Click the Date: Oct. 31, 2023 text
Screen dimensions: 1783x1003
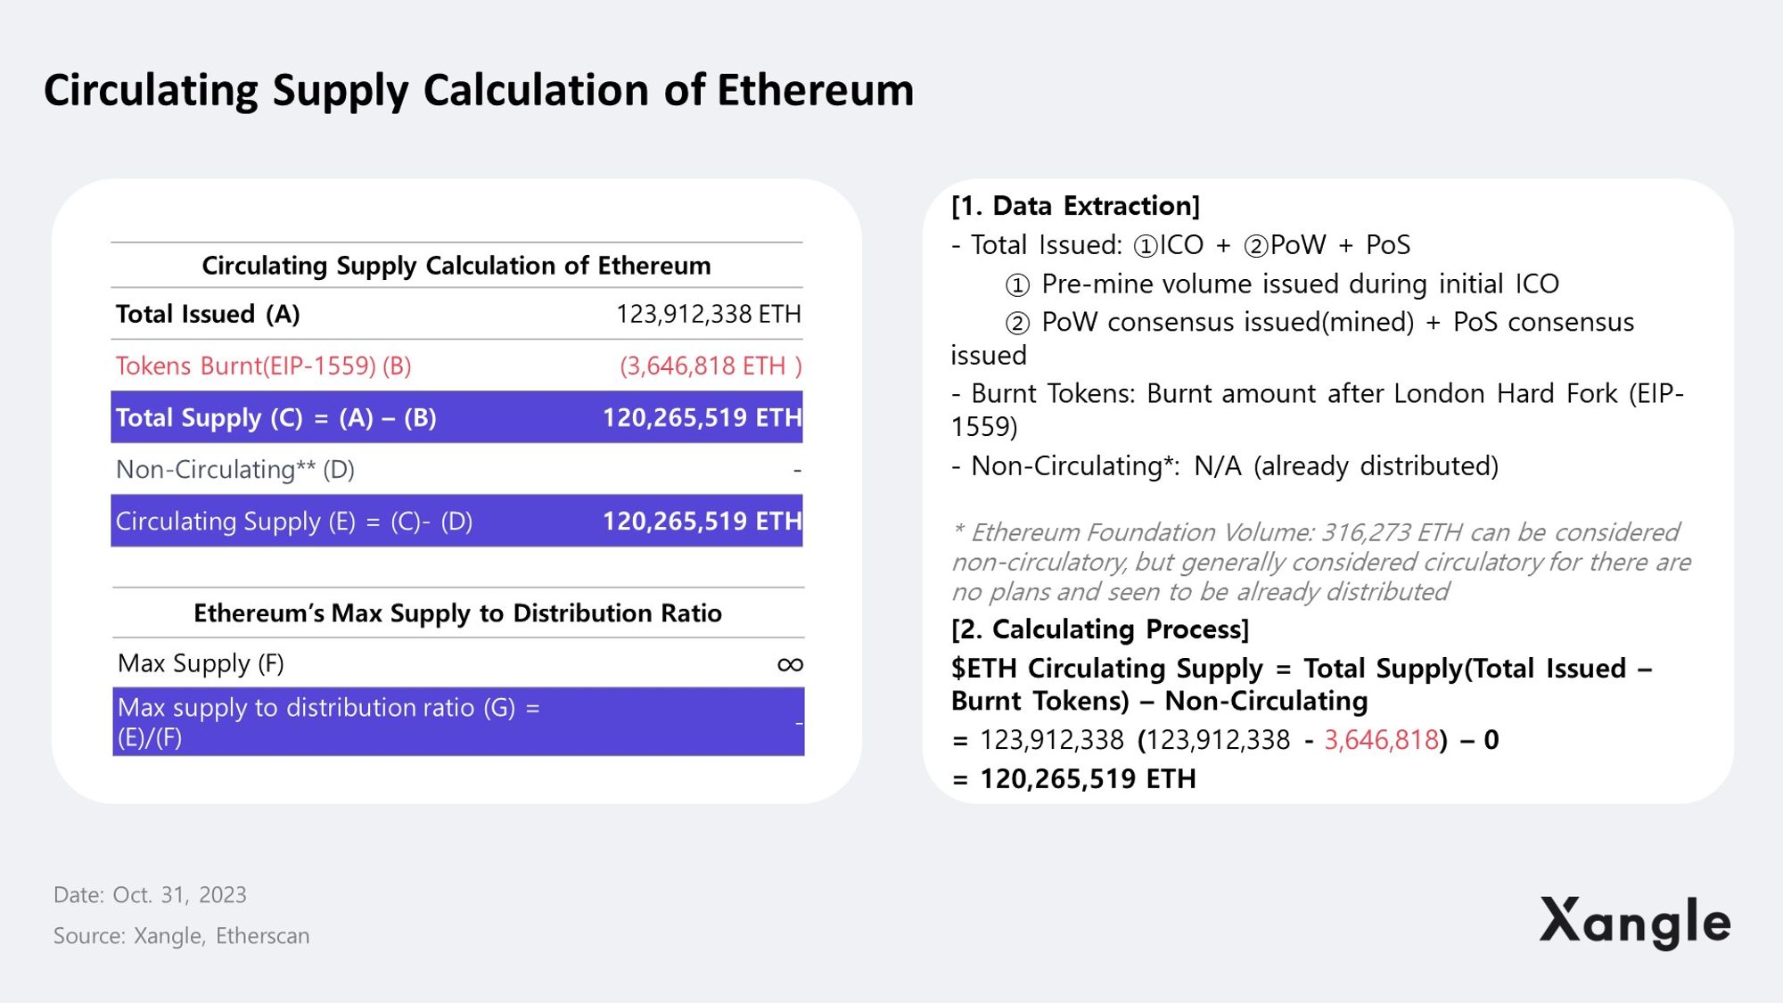tap(150, 894)
